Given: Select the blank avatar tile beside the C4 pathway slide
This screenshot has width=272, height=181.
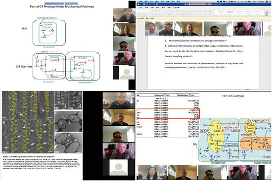Looking at the screenshot, I should coord(124,72).
